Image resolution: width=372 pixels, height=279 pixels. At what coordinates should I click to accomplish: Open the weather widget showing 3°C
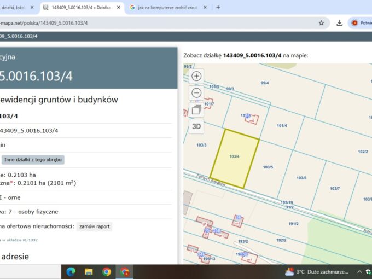click(x=317, y=271)
